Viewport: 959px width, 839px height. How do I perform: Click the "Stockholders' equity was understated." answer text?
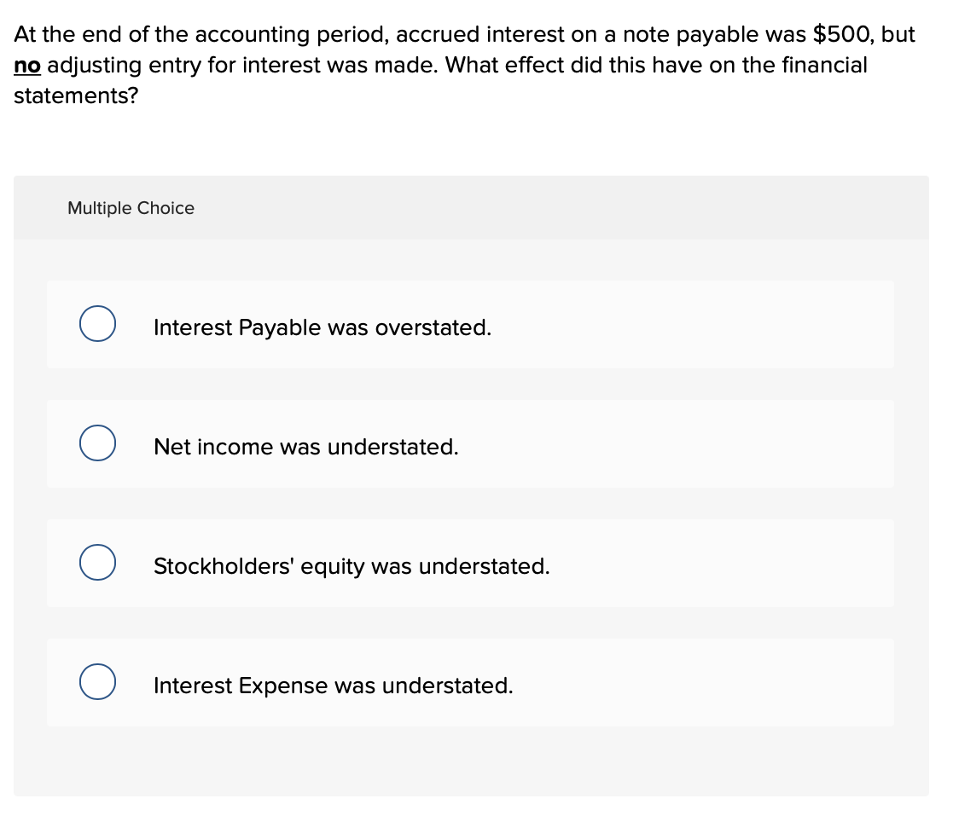click(352, 566)
